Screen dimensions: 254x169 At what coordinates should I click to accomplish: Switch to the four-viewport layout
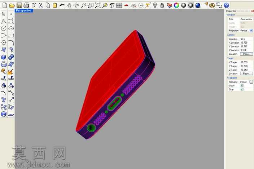tap(119, 5)
